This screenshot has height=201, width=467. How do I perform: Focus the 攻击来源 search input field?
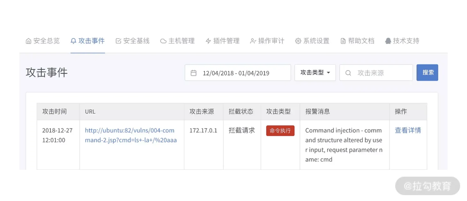376,73
